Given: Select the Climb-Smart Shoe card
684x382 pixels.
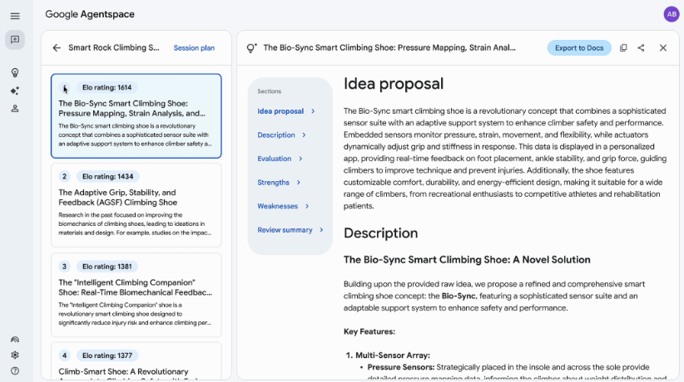Looking at the screenshot, I should (x=136, y=361).
